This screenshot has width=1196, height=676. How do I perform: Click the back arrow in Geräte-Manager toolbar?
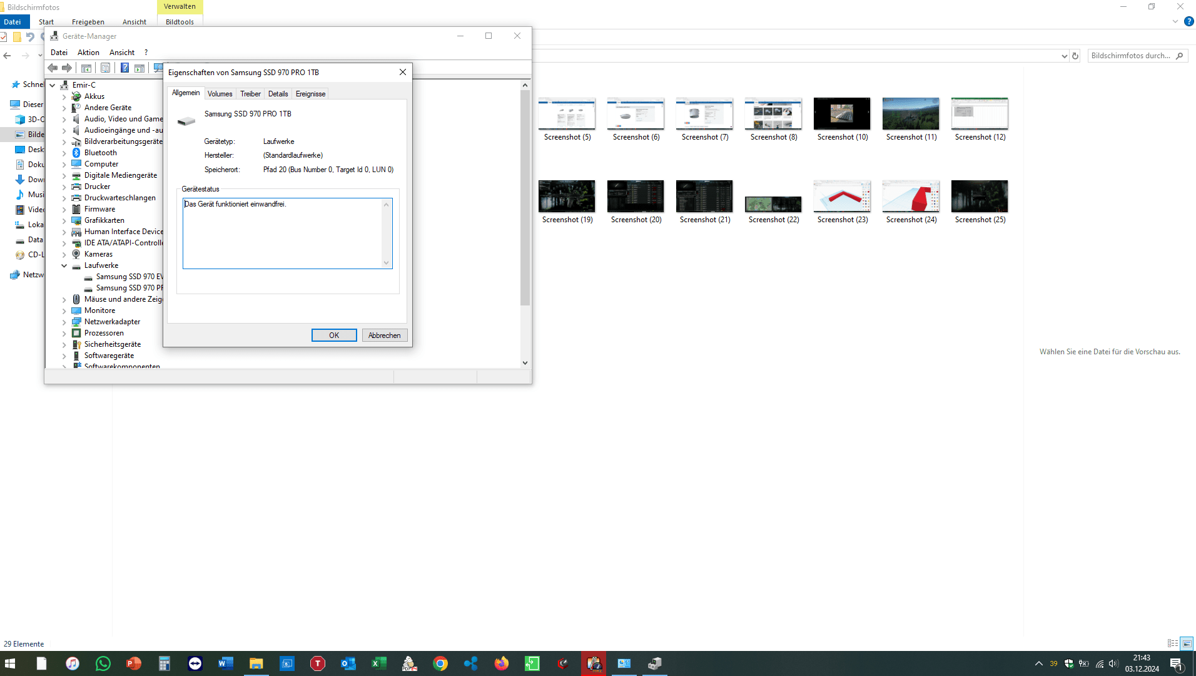[53, 68]
